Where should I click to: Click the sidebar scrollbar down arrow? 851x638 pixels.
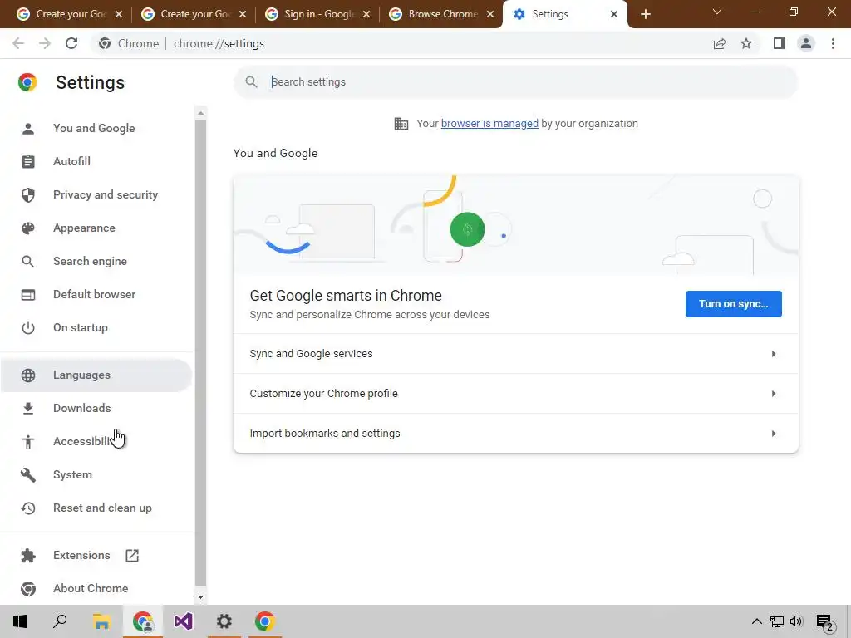click(x=200, y=596)
